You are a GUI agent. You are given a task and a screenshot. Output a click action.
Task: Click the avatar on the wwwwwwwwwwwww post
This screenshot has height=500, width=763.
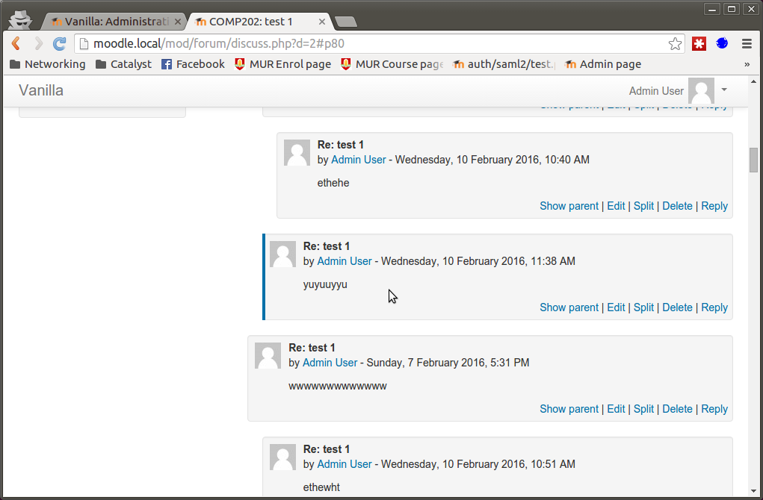click(x=268, y=356)
